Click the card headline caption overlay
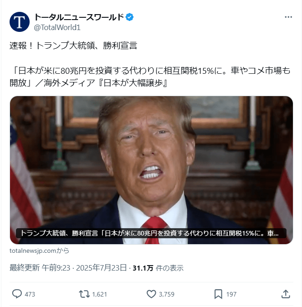 (151, 233)
